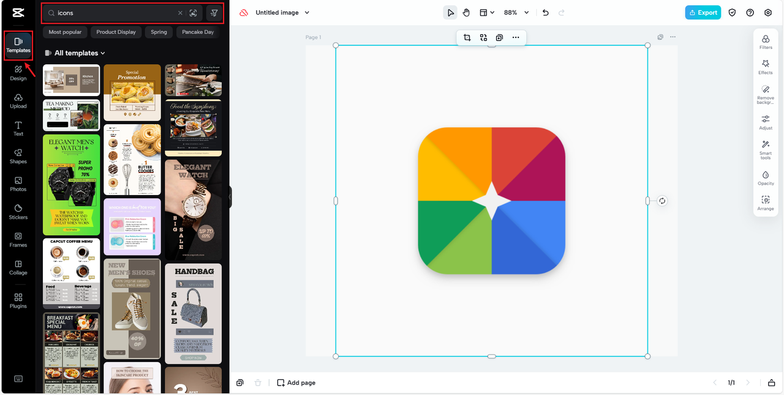Open the Arrange panel
Screen dimensions: 784x395
point(766,203)
